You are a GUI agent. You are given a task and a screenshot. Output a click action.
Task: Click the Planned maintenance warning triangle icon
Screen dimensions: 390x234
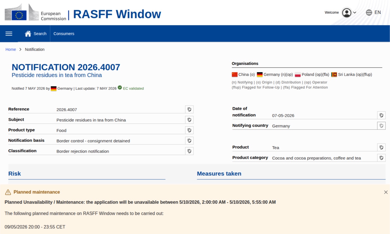point(8,192)
